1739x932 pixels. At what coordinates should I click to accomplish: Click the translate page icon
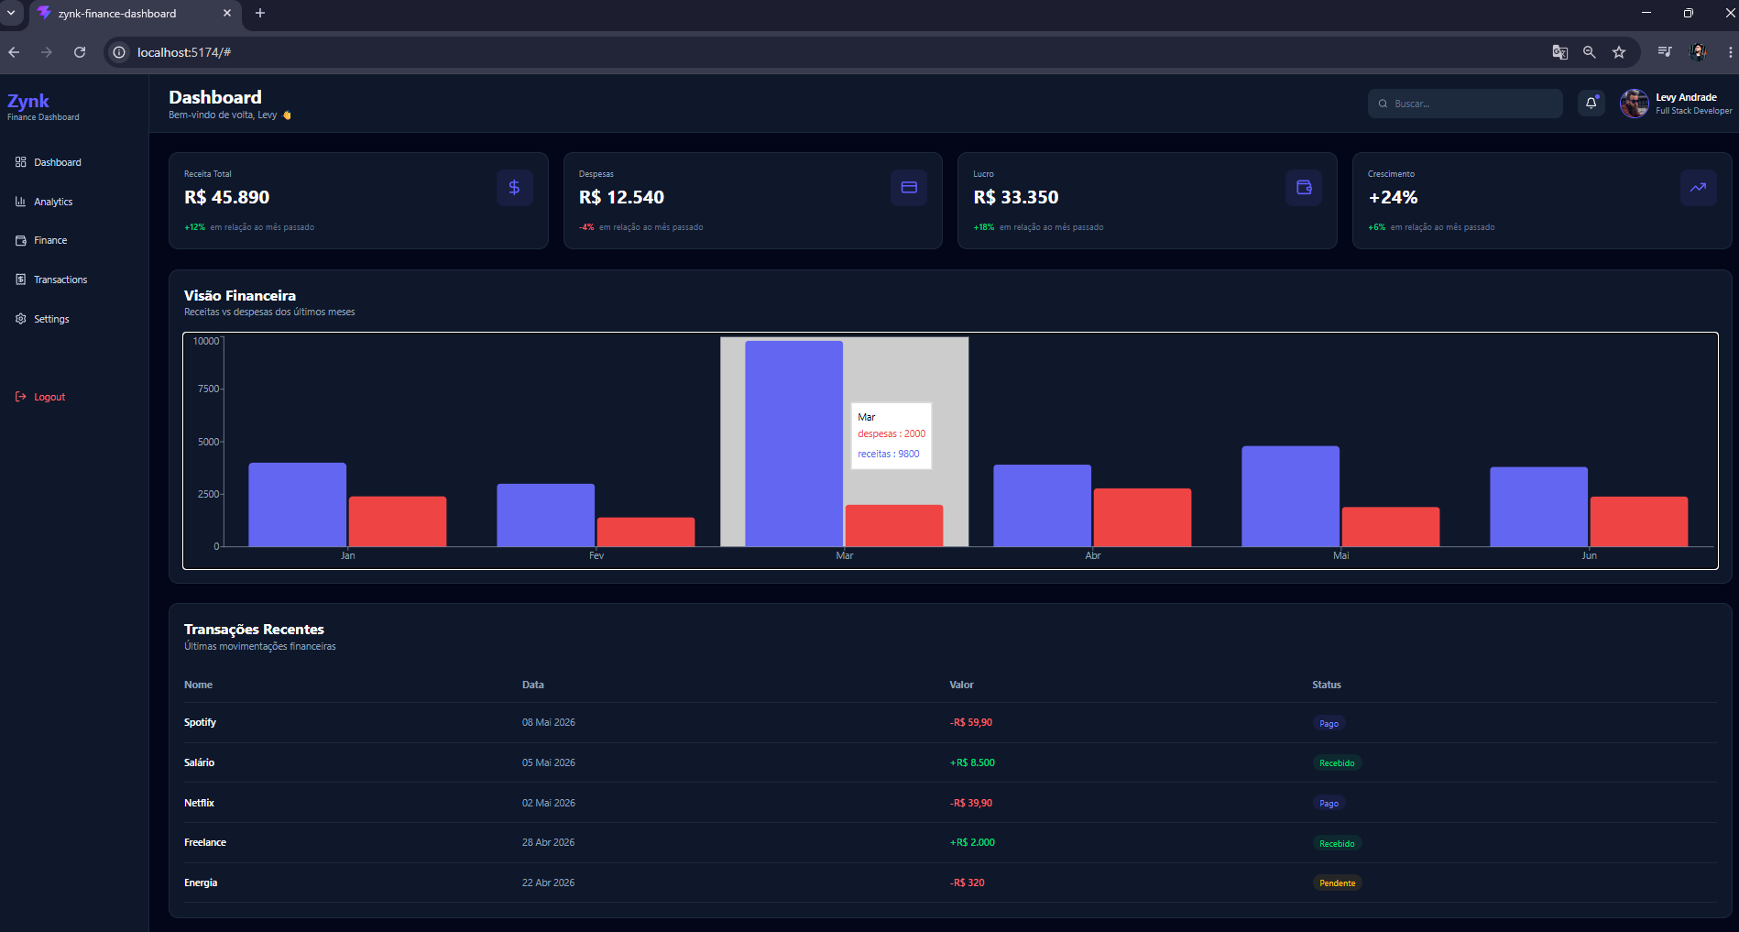point(1560,52)
